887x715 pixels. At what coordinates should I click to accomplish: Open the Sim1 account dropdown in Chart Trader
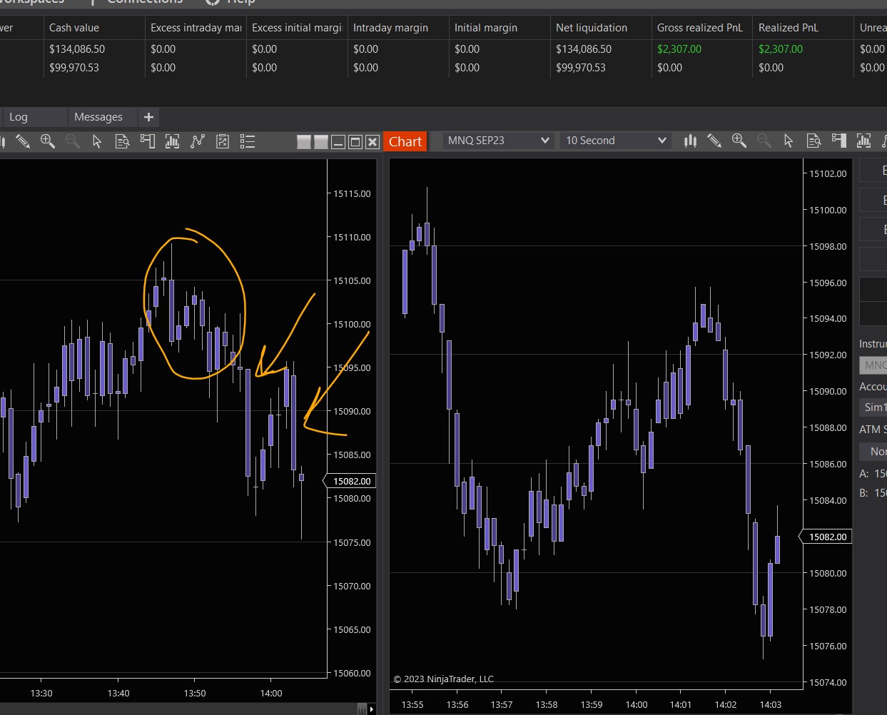(873, 407)
